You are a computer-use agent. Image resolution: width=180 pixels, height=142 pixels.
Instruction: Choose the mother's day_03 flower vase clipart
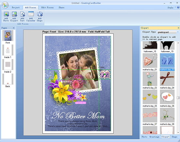[150, 79]
